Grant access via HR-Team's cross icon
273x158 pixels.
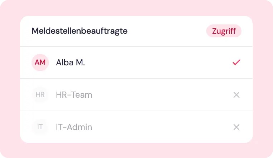pos(236,95)
